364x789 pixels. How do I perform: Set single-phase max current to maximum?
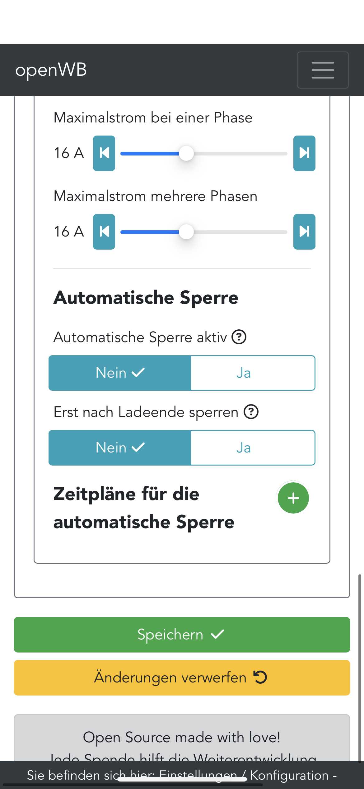pos(304,153)
